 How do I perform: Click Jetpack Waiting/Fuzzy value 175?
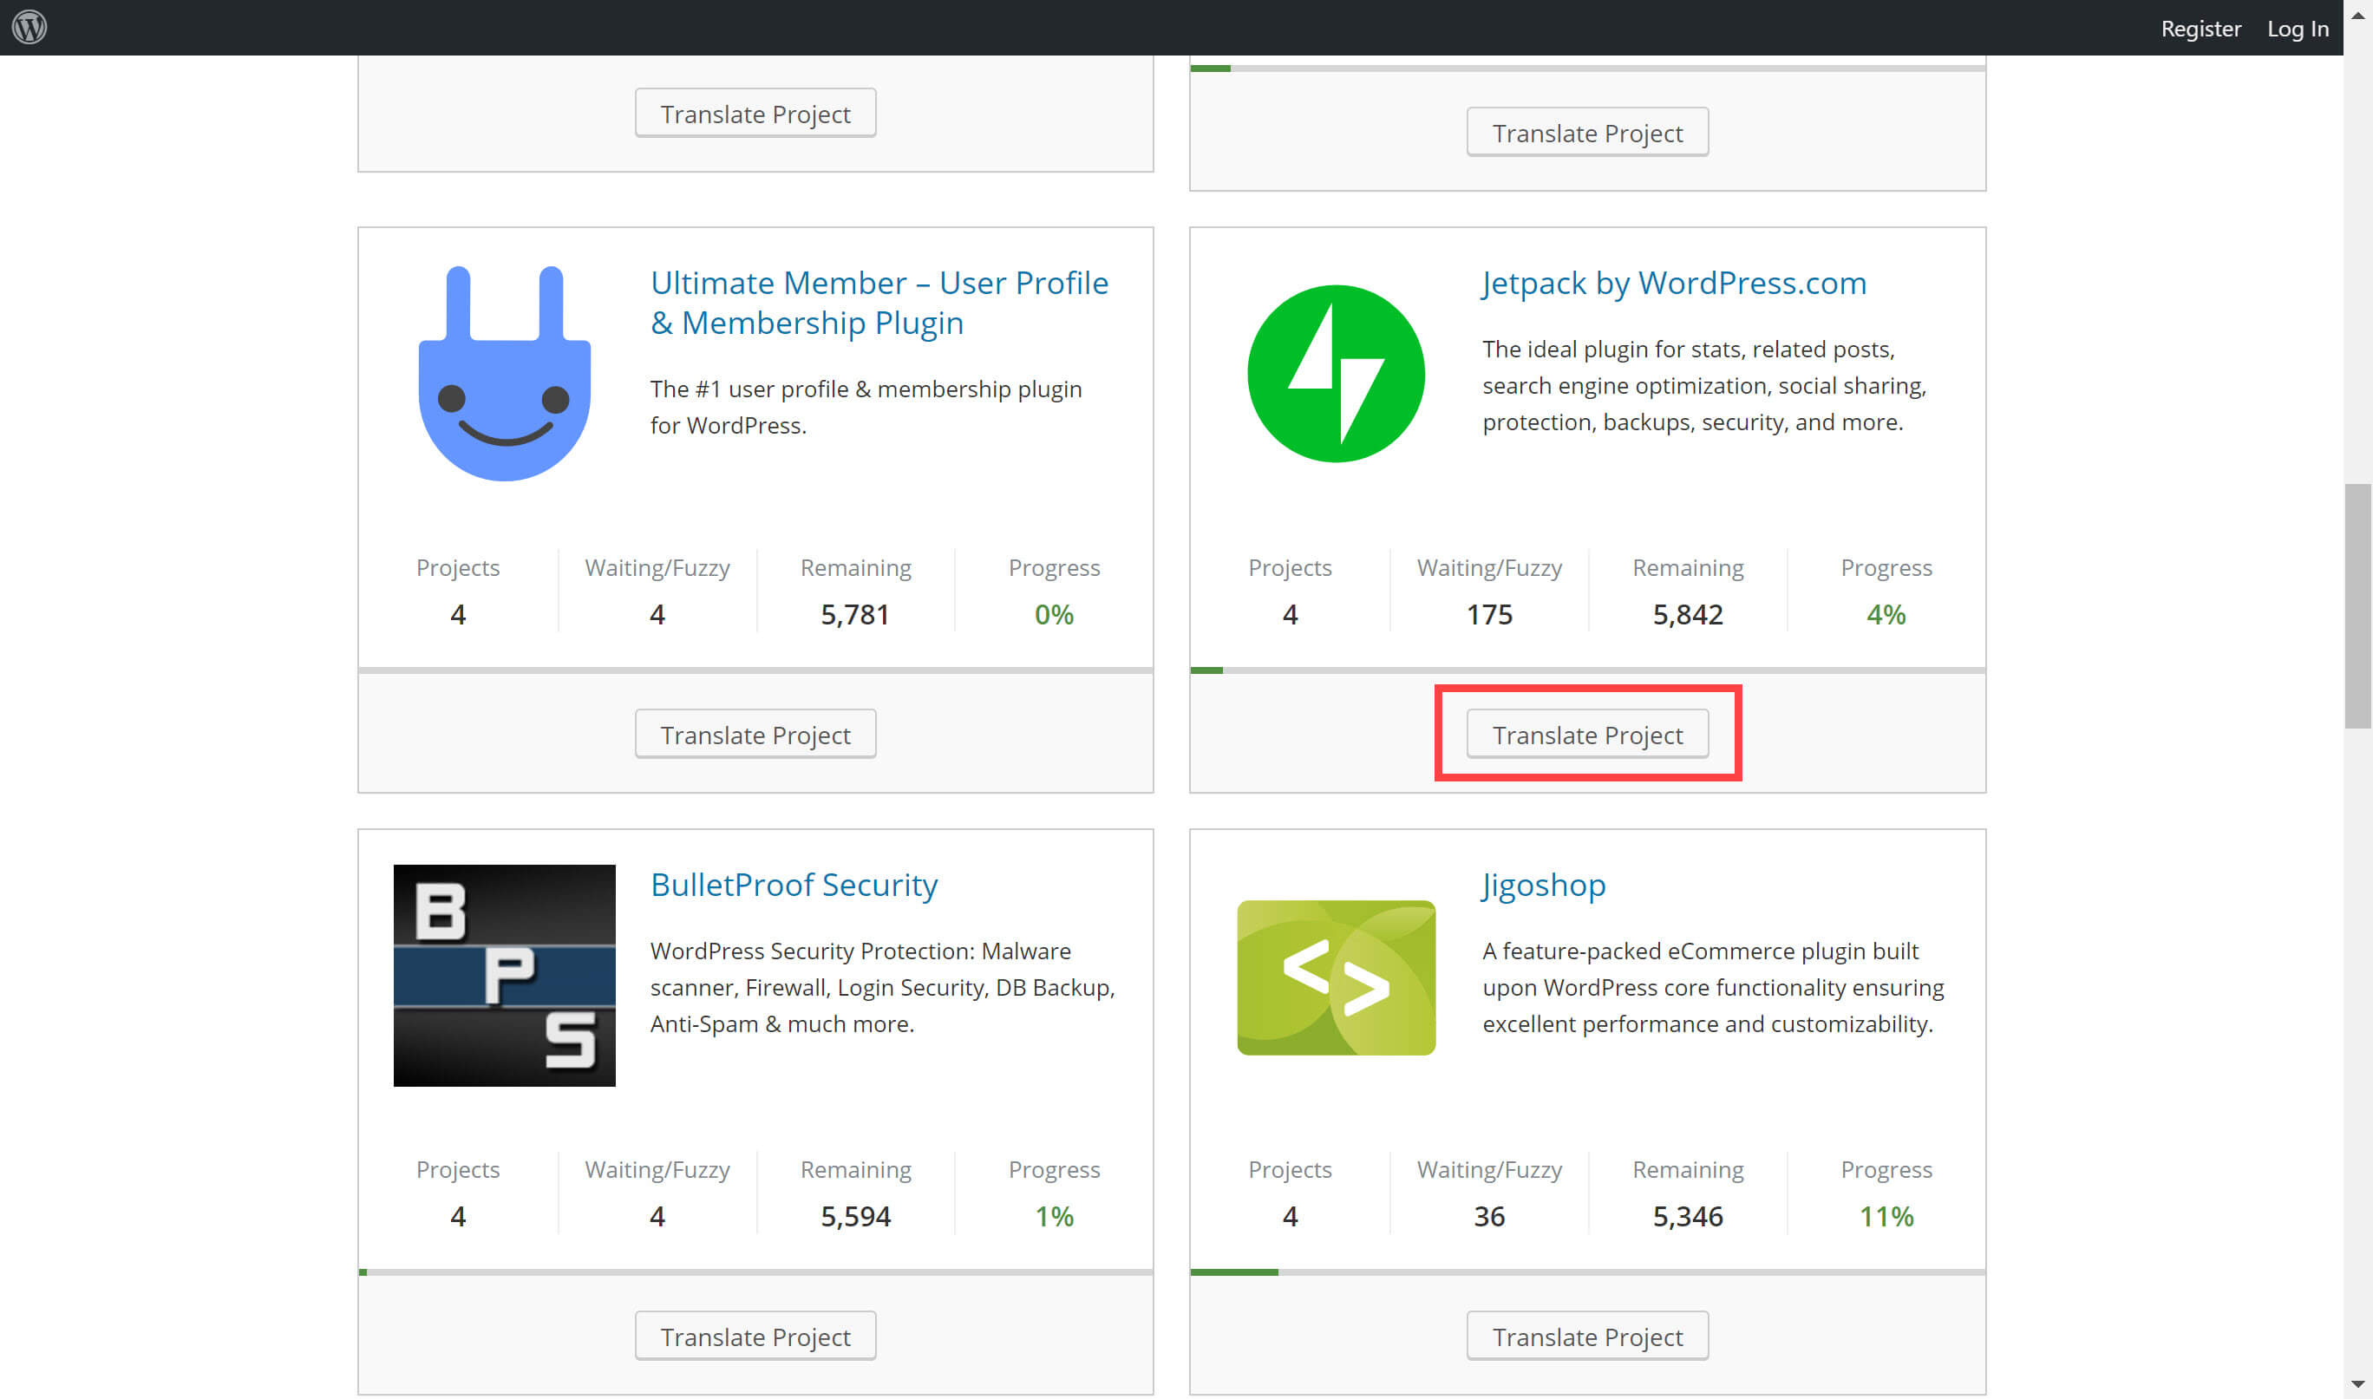[1489, 615]
